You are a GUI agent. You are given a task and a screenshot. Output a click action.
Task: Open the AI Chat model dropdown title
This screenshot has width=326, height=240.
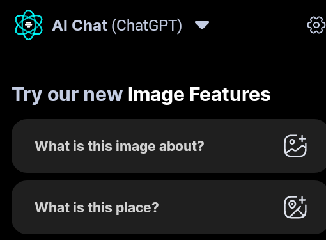(117, 26)
